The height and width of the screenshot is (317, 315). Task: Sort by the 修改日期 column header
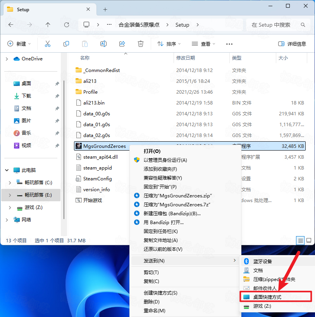click(x=186, y=58)
